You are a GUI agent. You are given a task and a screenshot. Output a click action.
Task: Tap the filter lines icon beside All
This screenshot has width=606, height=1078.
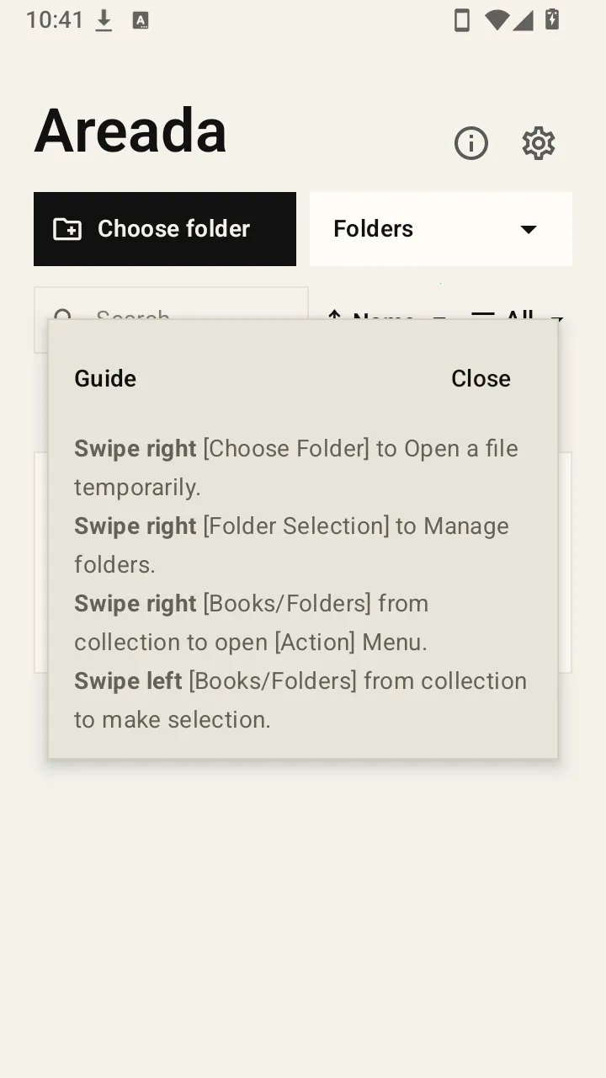483,316
